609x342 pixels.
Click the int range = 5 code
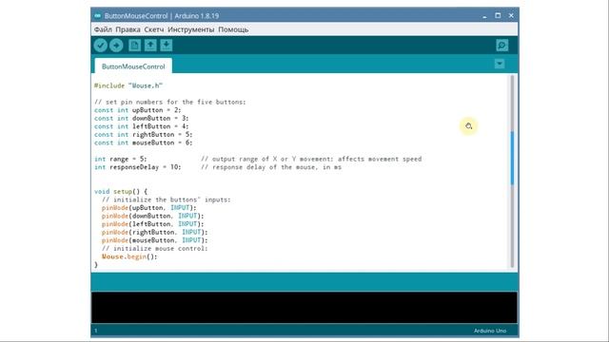coord(121,159)
